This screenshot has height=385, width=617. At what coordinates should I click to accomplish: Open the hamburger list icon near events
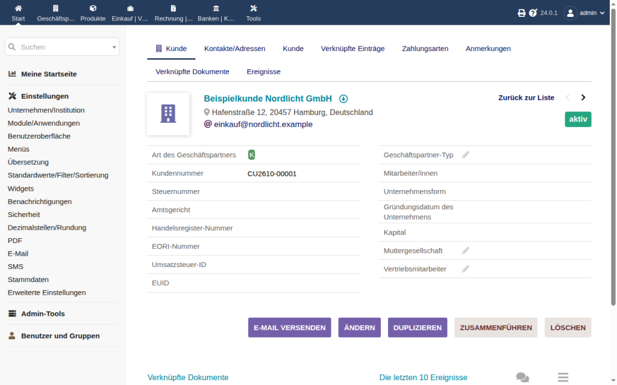pyautogui.click(x=563, y=378)
